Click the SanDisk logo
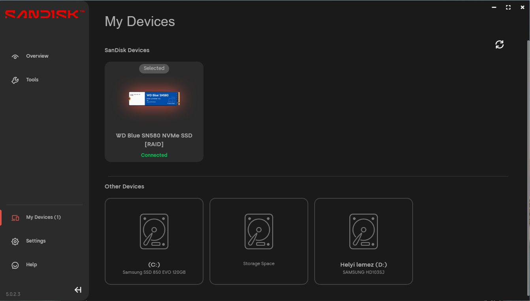This screenshot has height=301, width=530. [45, 14]
